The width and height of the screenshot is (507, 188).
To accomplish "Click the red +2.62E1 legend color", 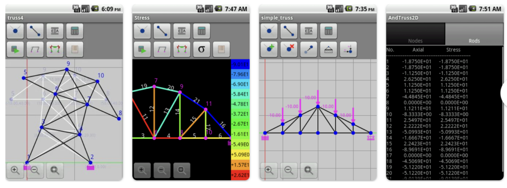I will click(240, 176).
